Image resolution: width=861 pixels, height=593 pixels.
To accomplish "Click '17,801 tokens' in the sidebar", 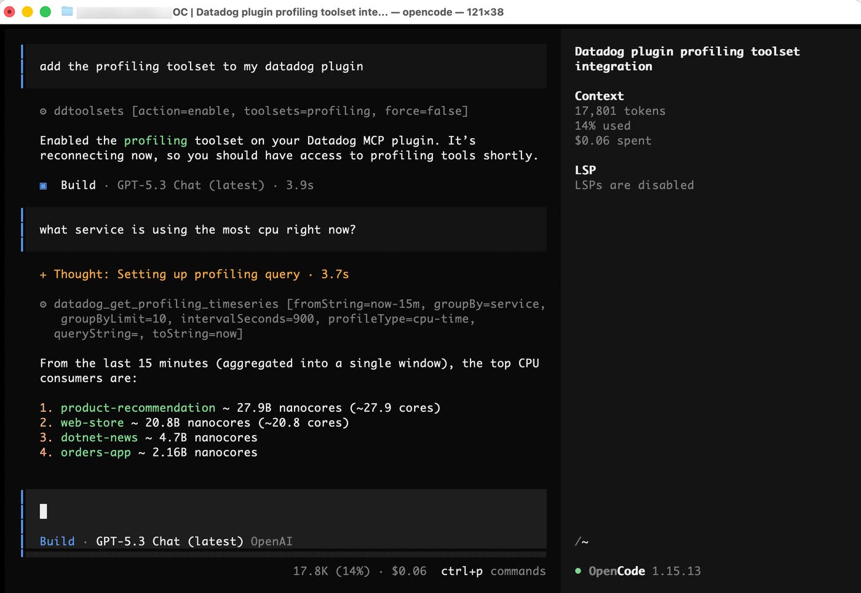I will pos(620,111).
